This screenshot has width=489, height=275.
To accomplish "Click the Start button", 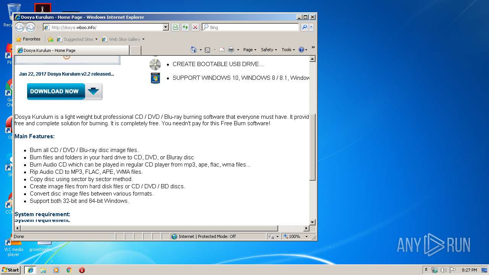I will point(11,270).
